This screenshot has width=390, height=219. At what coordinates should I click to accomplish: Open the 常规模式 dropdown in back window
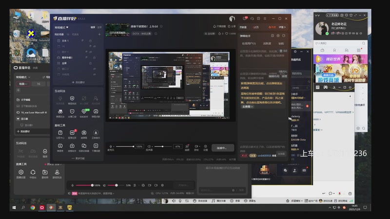click(x=23, y=77)
